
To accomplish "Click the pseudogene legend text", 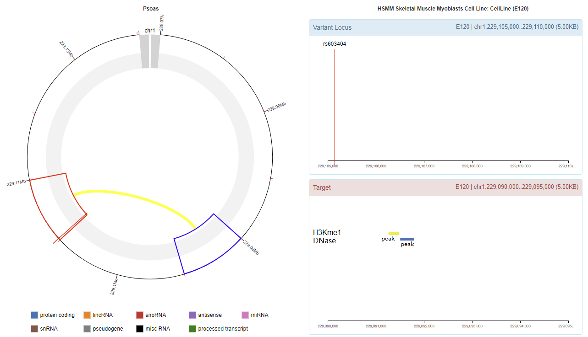I will click(108, 329).
